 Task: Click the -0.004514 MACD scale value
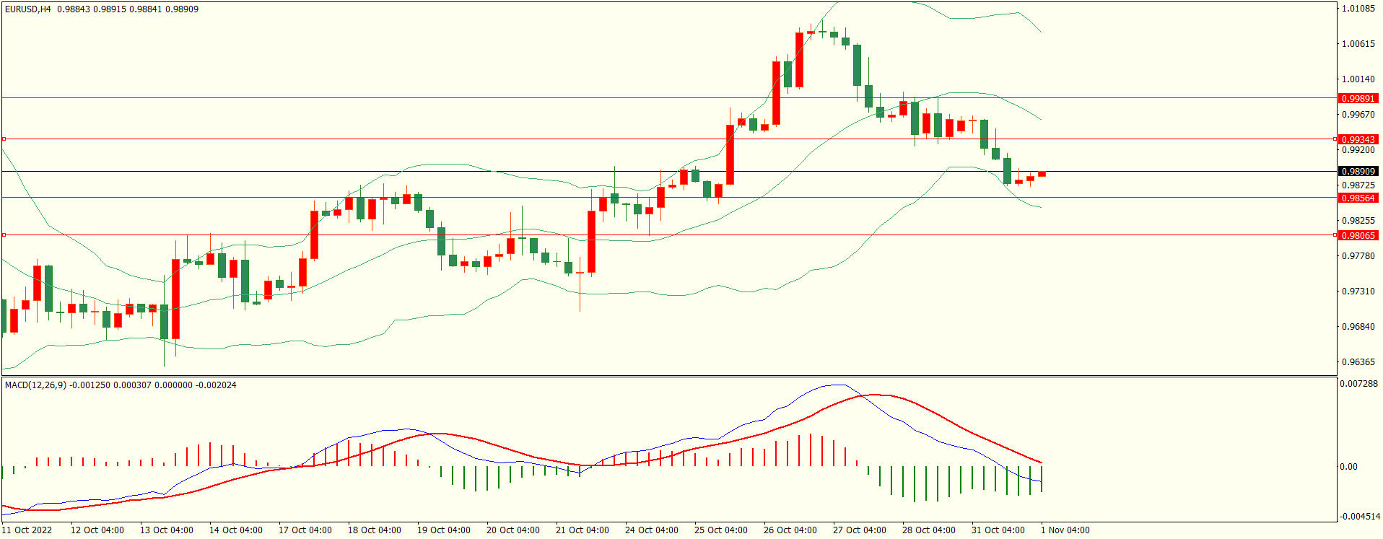(x=1359, y=516)
